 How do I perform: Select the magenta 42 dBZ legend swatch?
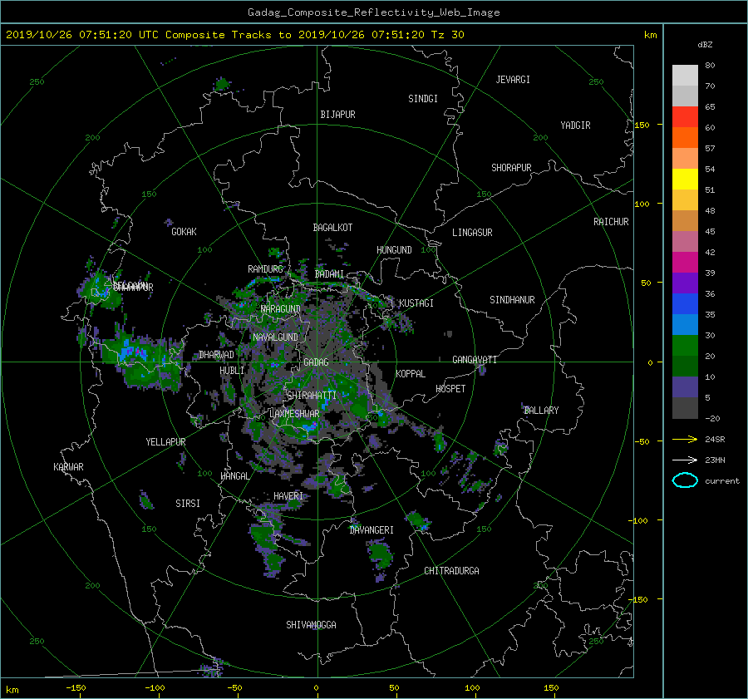click(x=685, y=263)
